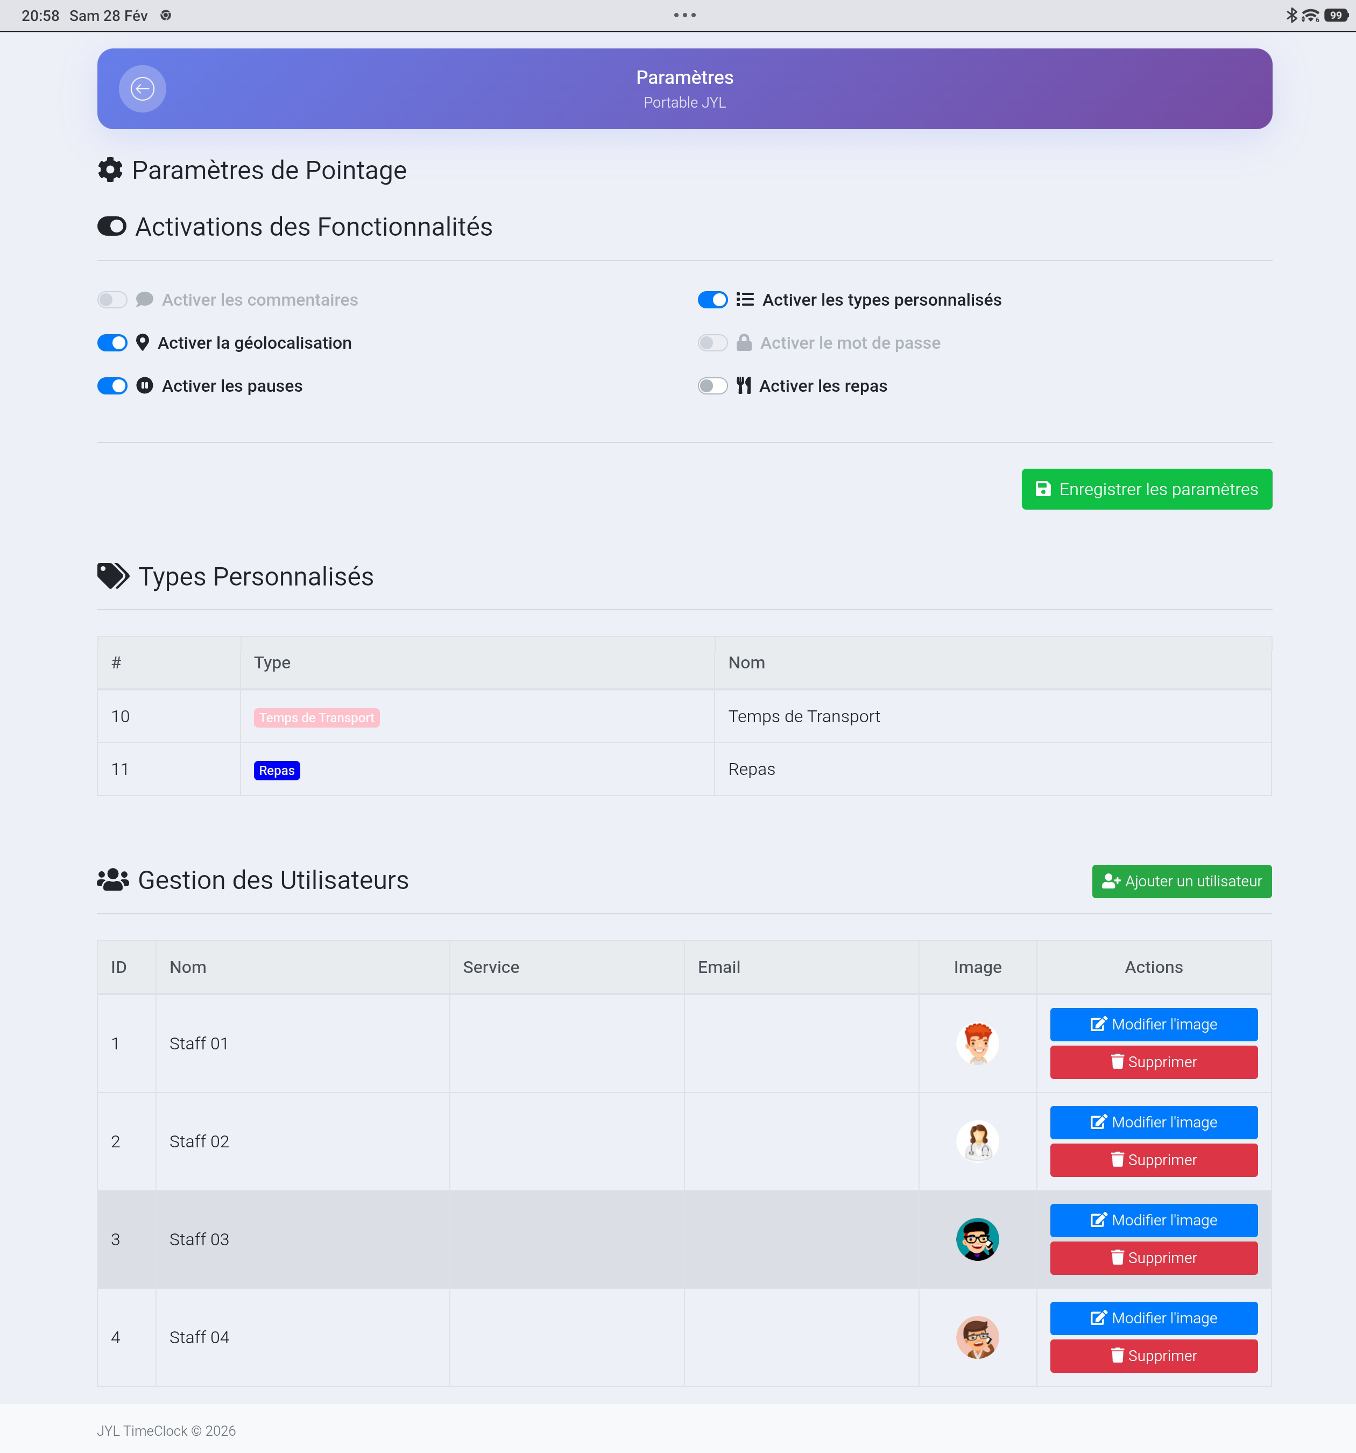Click the location pin icon near géolocalisation
This screenshot has height=1453, width=1356.
pos(143,342)
